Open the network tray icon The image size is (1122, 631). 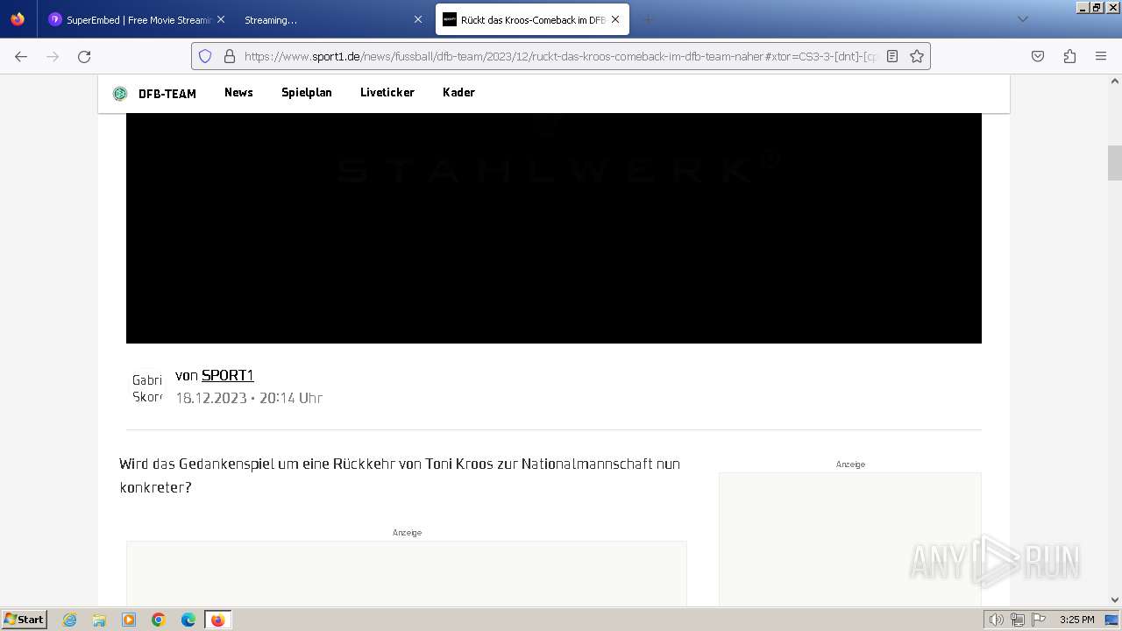pyautogui.click(x=1018, y=620)
